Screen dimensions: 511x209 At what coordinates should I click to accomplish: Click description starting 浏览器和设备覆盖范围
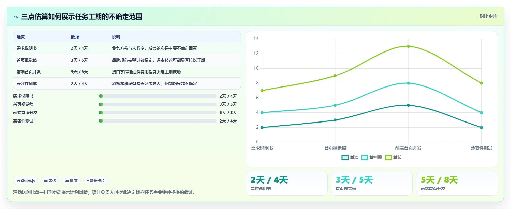[x=154, y=84]
